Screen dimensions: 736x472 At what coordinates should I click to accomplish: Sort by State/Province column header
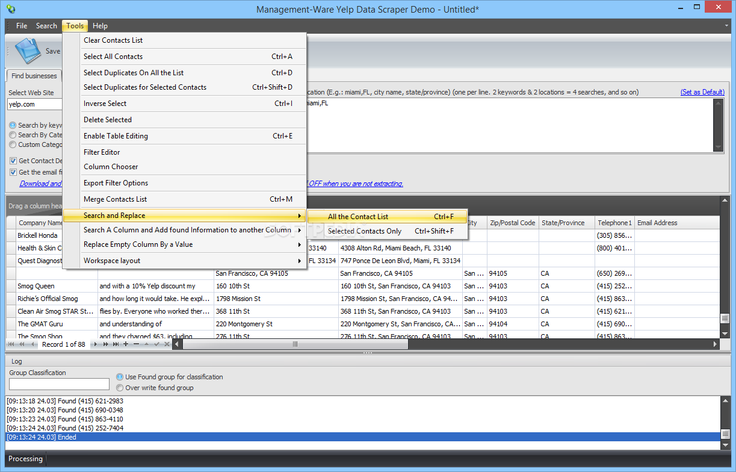coord(566,223)
